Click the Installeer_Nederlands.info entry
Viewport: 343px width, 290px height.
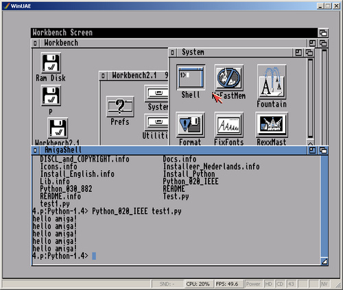tap(211, 167)
